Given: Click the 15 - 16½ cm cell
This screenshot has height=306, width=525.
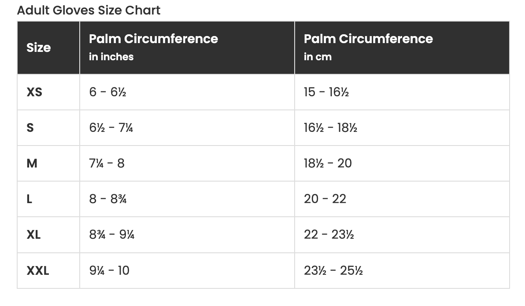Looking at the screenshot, I should (326, 92).
